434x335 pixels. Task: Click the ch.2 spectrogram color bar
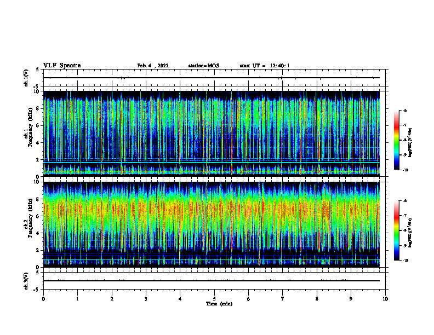[x=396, y=230]
